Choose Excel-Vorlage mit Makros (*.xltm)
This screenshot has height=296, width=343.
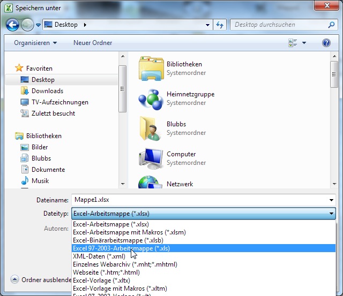tap(204, 289)
